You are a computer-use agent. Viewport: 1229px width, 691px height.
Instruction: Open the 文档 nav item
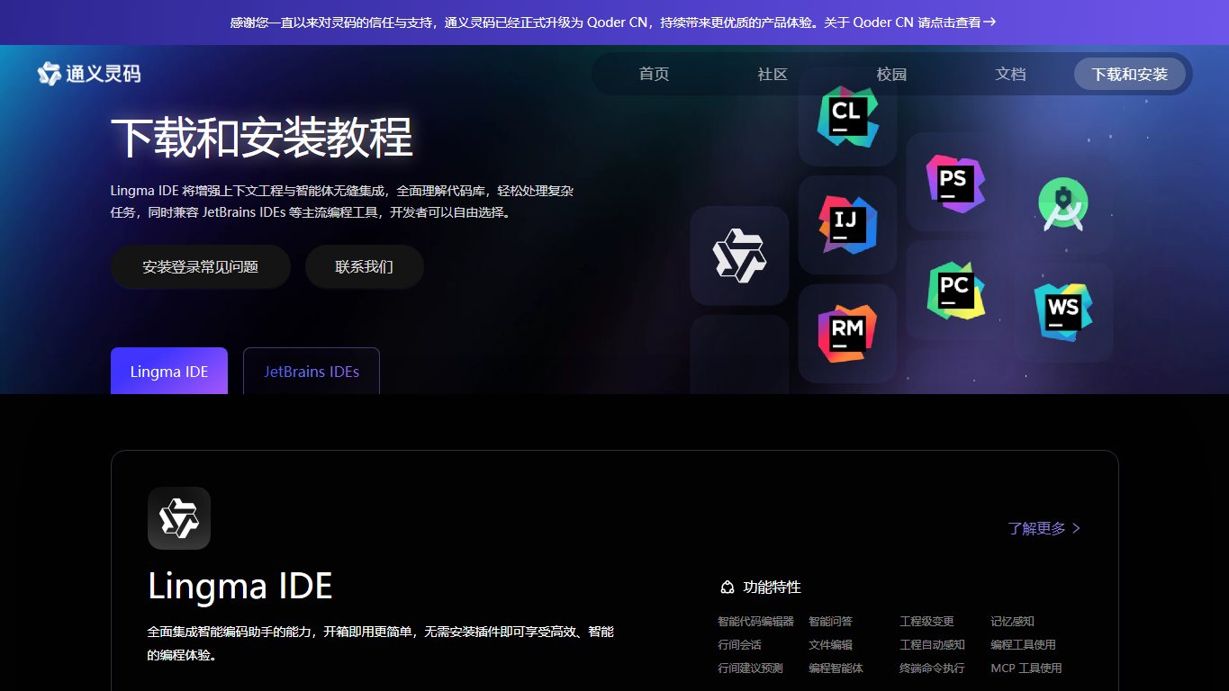[x=1011, y=74]
